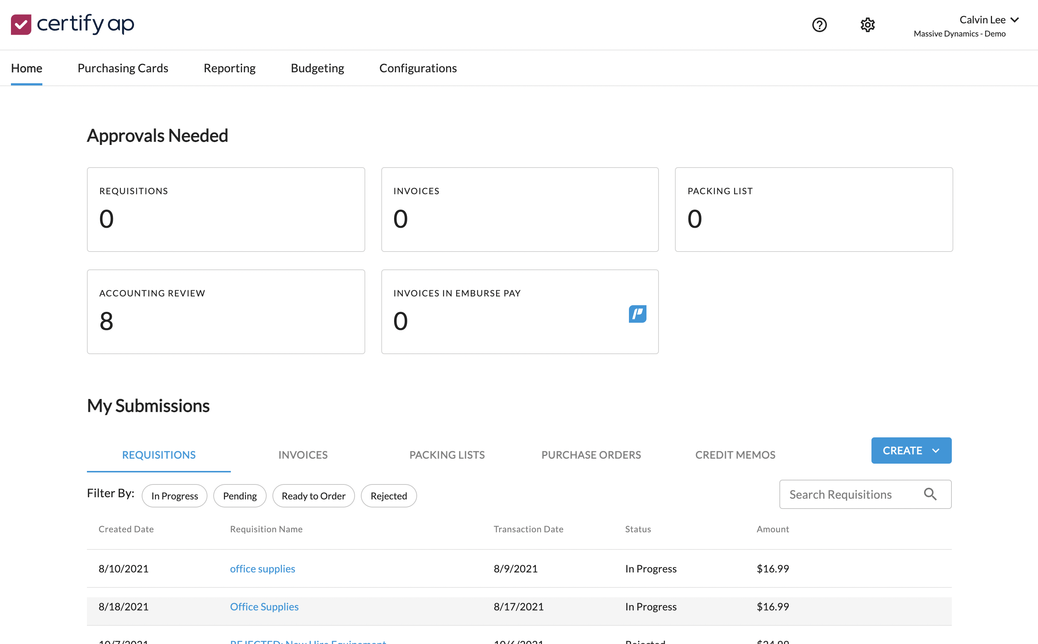Expand the Calvin Lee account menu
Viewport: 1038px width, 644px height.
[988, 20]
